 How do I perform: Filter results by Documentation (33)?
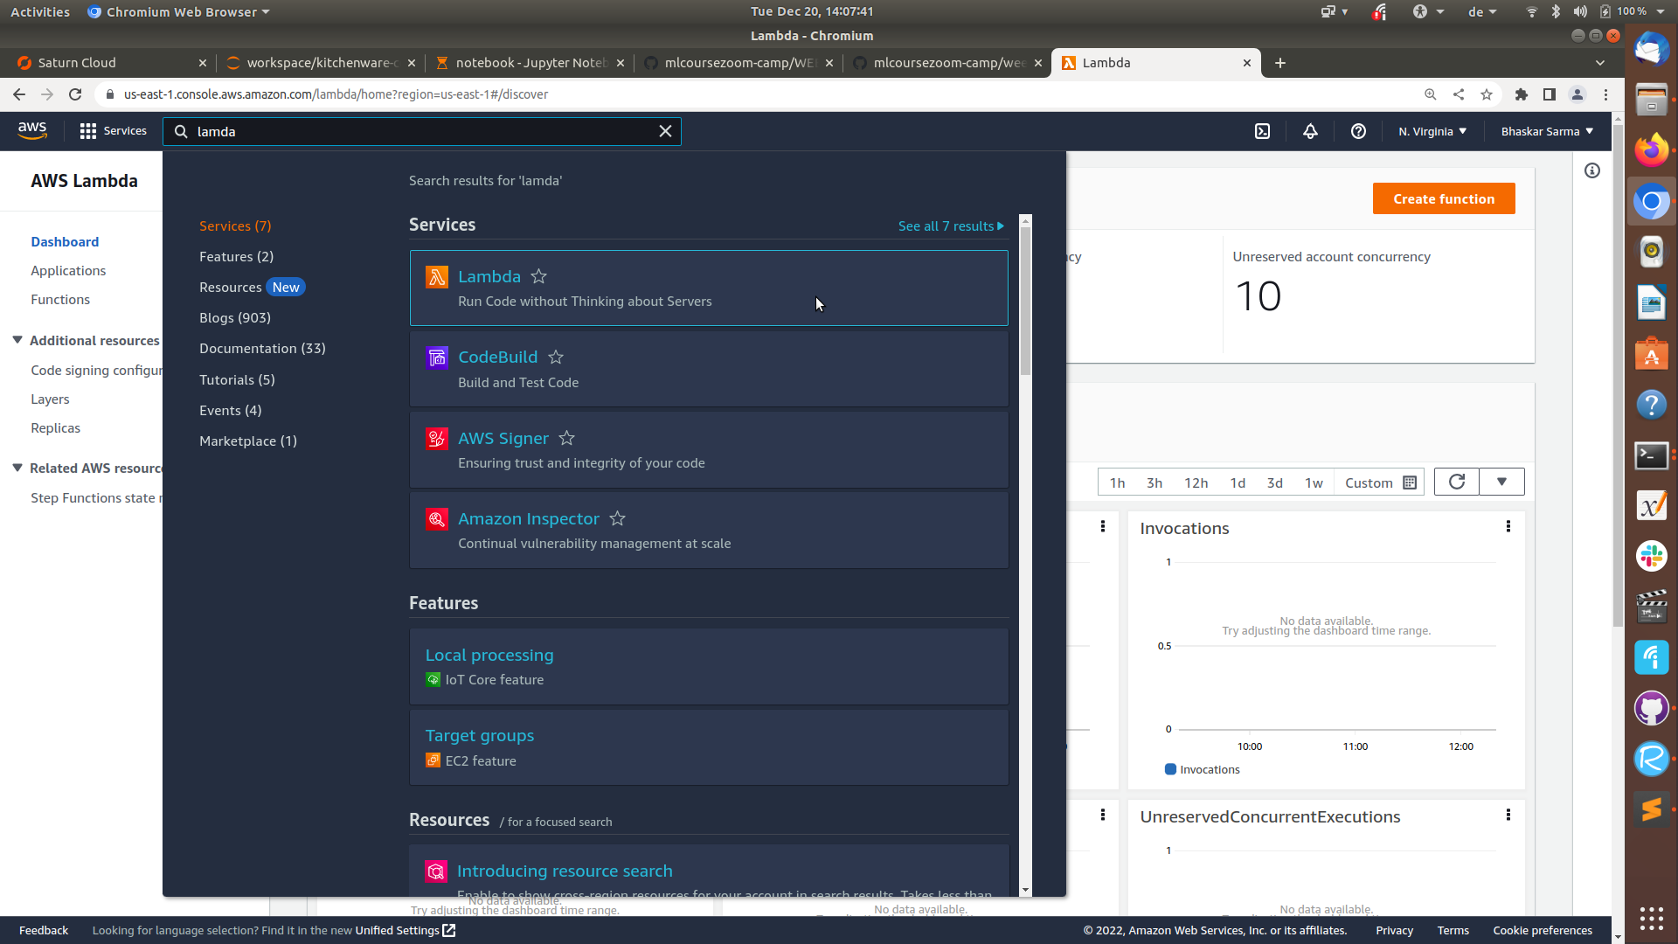(262, 348)
